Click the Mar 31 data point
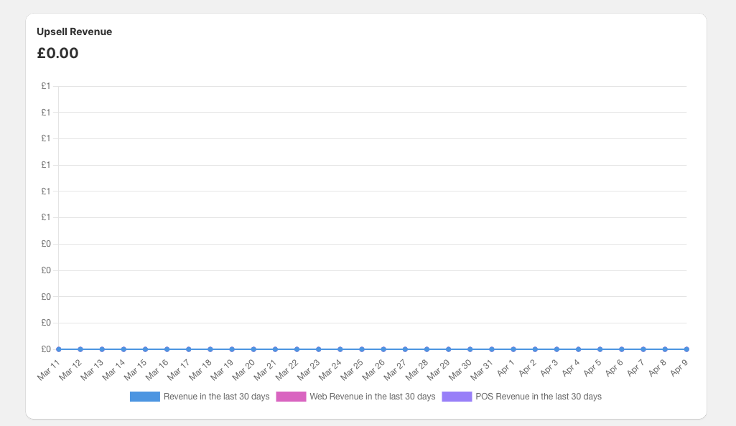The height and width of the screenshot is (426, 736). coord(492,349)
